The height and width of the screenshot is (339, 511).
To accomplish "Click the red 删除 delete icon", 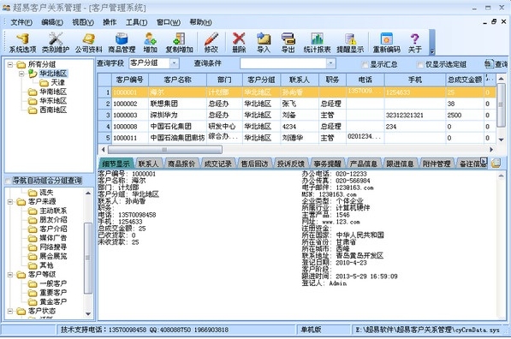I will [x=239, y=43].
